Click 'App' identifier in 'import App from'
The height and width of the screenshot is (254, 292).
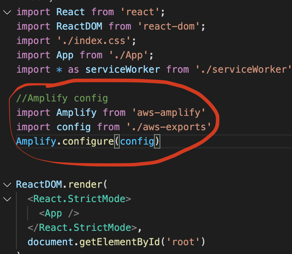(x=65, y=55)
